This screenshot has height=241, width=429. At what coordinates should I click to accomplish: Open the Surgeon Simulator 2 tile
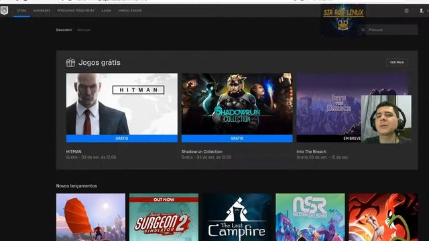[x=164, y=217]
